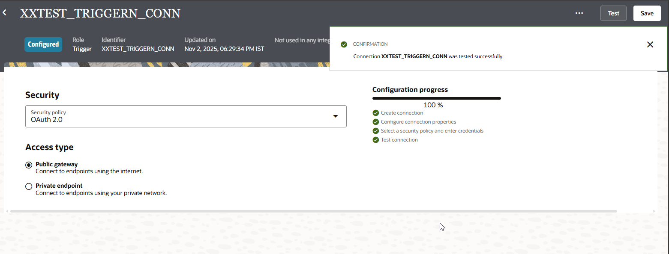Click check icon beside Configure connection properties
This screenshot has width=669, height=254.
(x=376, y=122)
